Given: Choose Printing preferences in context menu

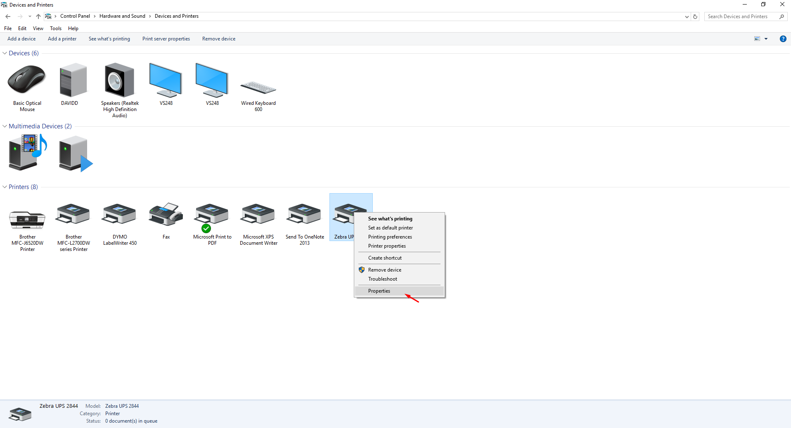Looking at the screenshot, I should click(399, 237).
